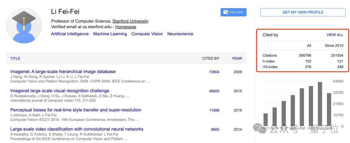Select the Artificial Intelligence interest tag
The height and width of the screenshot is (143, 350).
tap(70, 34)
